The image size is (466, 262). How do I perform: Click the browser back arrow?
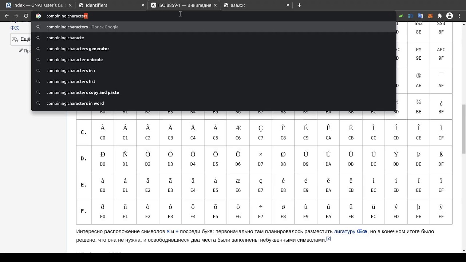[x=7, y=16]
